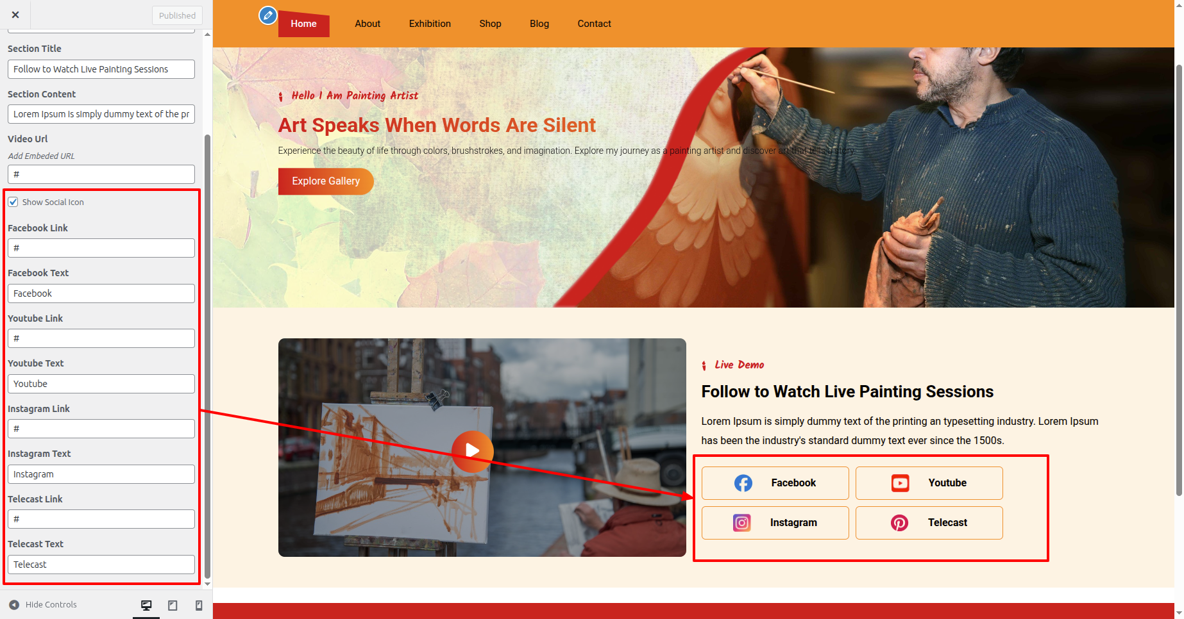Click into the Video Url field
The image size is (1184, 619).
pyautogui.click(x=101, y=174)
